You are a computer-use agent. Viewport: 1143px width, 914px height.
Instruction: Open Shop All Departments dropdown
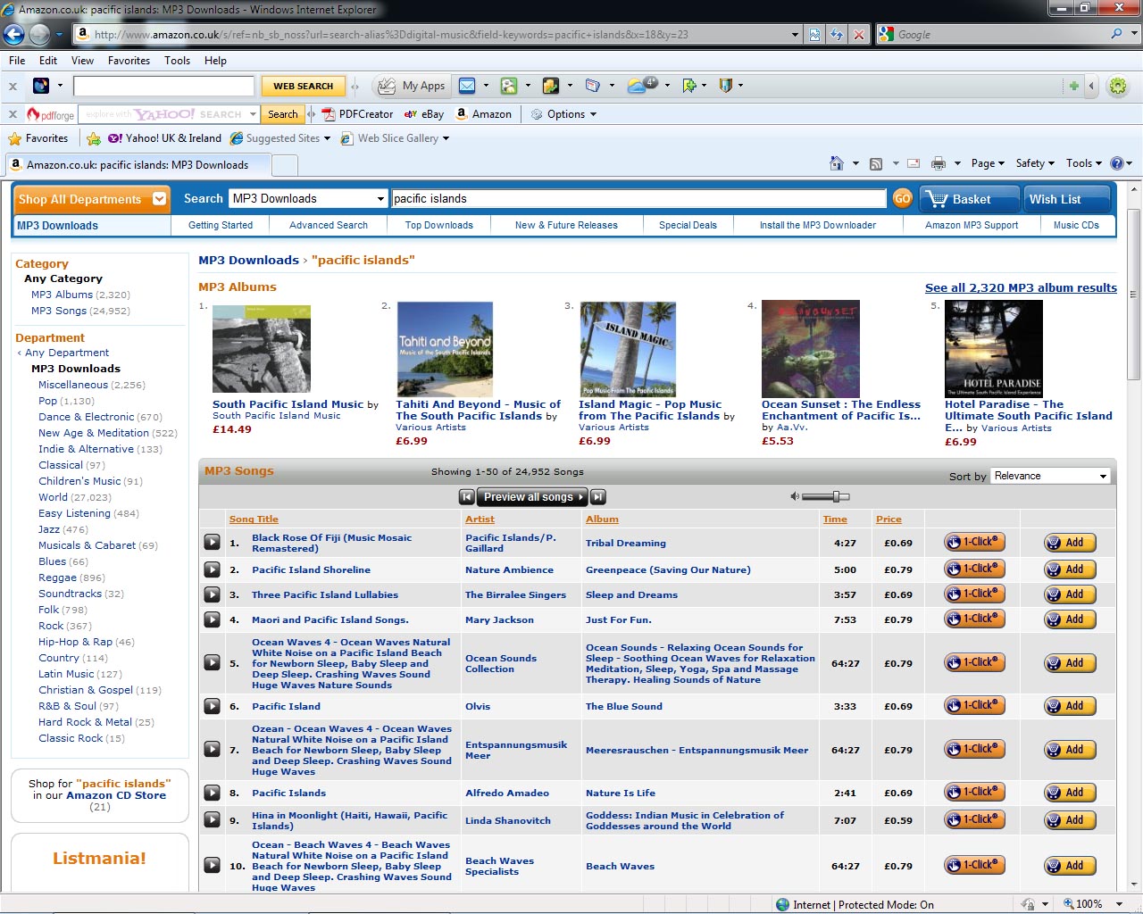coord(92,199)
